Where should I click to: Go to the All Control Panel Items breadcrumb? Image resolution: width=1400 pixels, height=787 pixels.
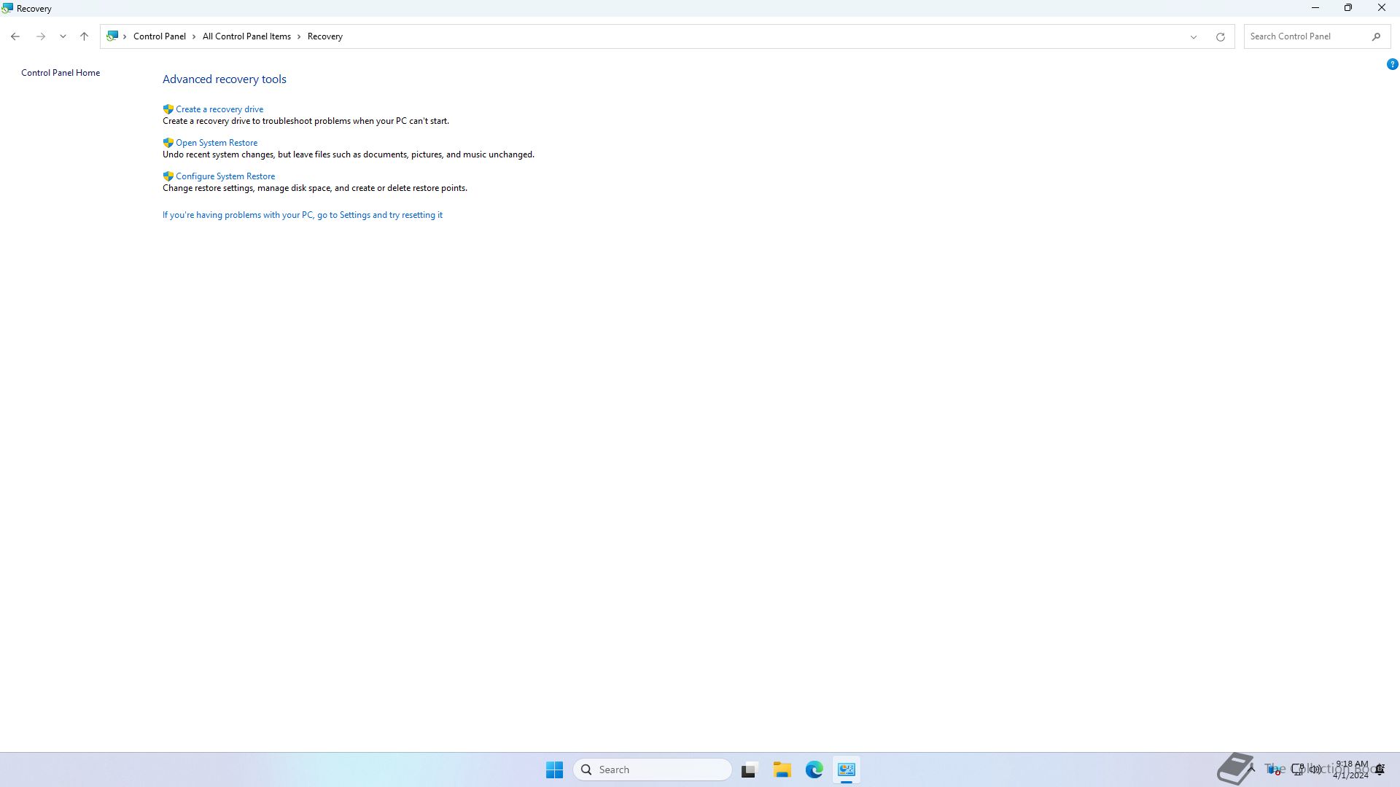(x=246, y=36)
